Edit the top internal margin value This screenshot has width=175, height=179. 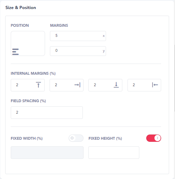tap(28, 85)
